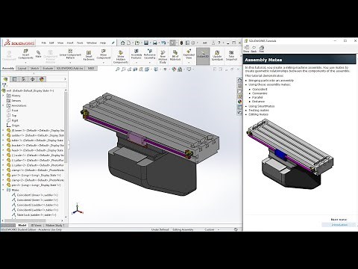Switch to the Layout tab
This screenshot has width=358, height=269.
(x=22, y=68)
